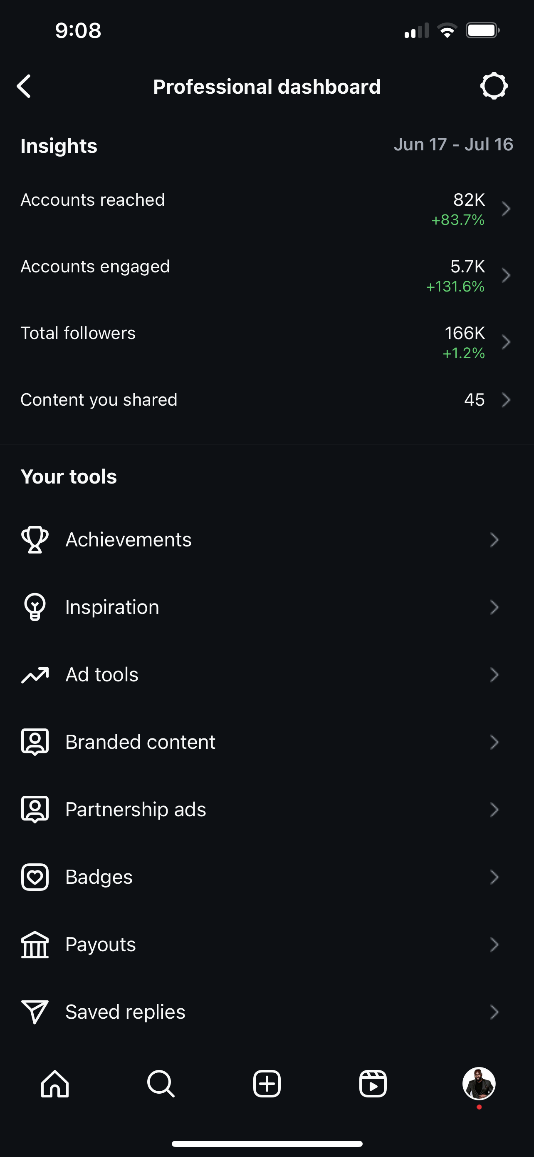Image resolution: width=534 pixels, height=1157 pixels.
Task: Tap the Jun 17 - Jul 16 date range
Action: pyautogui.click(x=453, y=145)
